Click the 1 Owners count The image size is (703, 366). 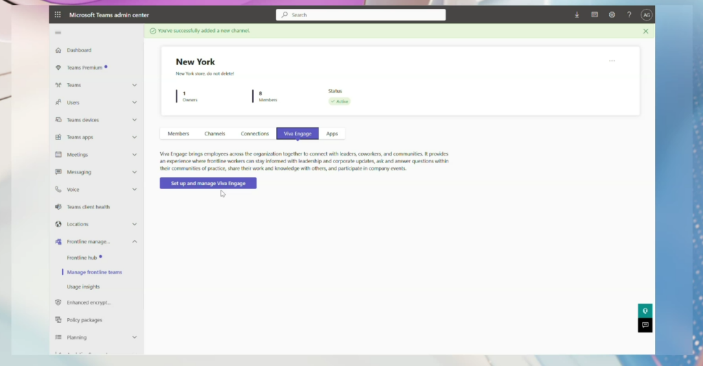[190, 96]
